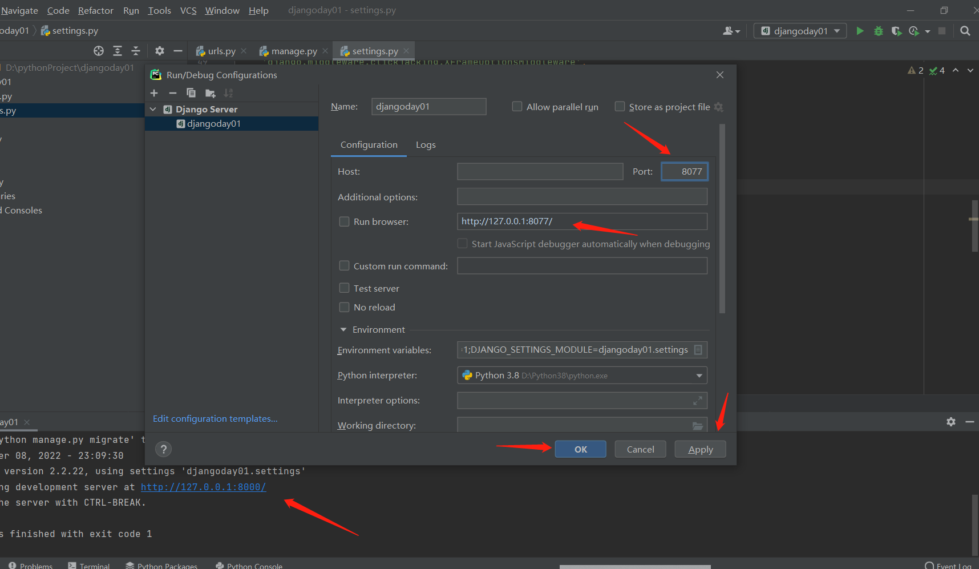Open the Project panel gear options
The width and height of the screenshot is (979, 569).
(160, 51)
